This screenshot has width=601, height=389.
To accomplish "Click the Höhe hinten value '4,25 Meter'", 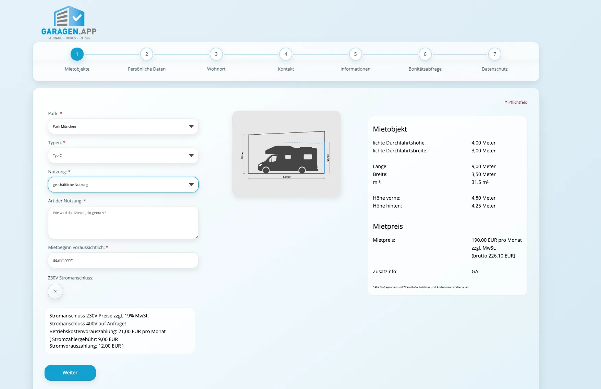I will click(483, 206).
